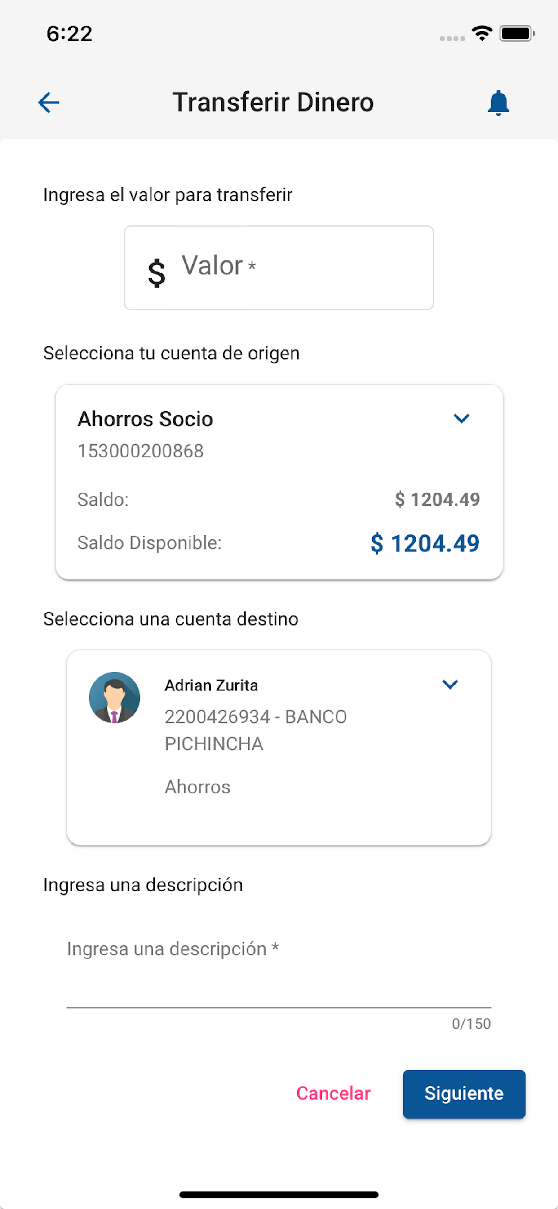Tap the 2200426934 - BANCO PICHINCHA text
Image resolution: width=558 pixels, height=1209 pixels.
click(x=256, y=730)
